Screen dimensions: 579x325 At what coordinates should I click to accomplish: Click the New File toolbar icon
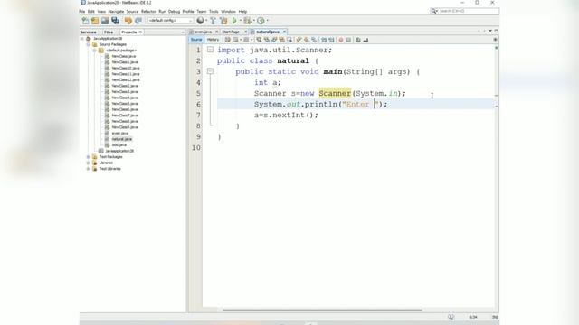(x=85, y=21)
